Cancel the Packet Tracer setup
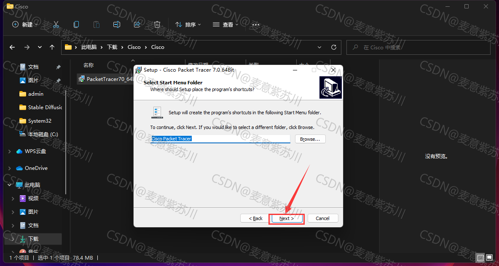 (323, 218)
